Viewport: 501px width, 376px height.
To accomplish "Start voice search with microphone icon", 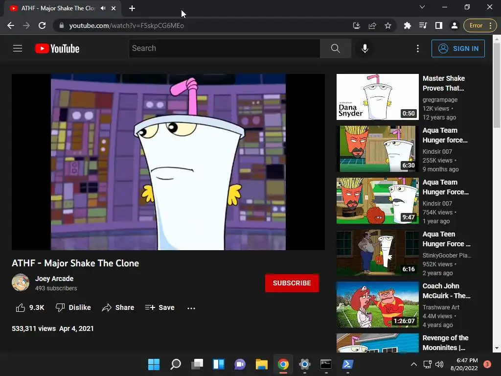I will click(365, 48).
